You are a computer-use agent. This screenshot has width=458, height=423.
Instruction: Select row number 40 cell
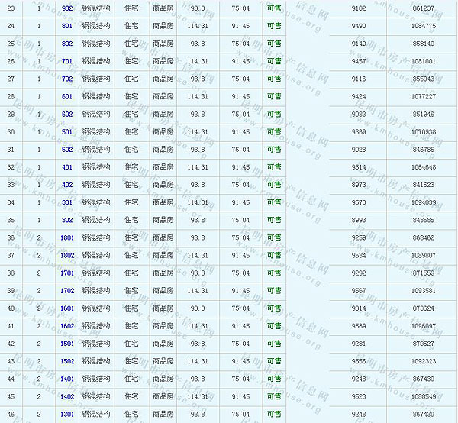point(11,308)
